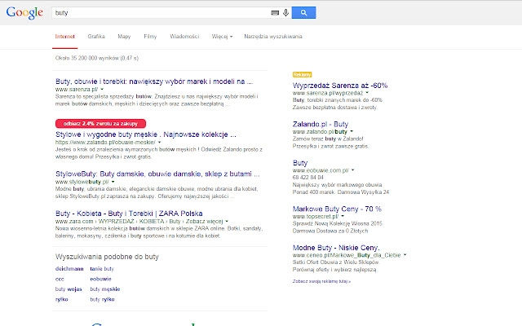Expand arrow next to www.eobuwie.com.pl ad URL
522x326 pixels.
point(353,170)
